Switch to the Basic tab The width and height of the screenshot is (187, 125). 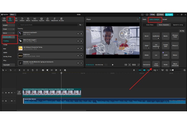coord(145,19)
